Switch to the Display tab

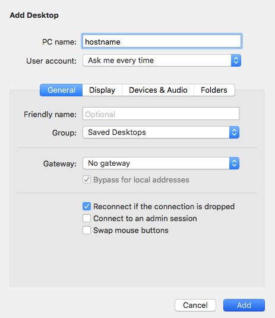(102, 90)
